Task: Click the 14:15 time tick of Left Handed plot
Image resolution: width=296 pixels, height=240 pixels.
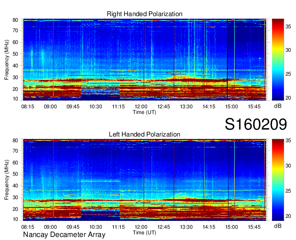Action: point(209,227)
